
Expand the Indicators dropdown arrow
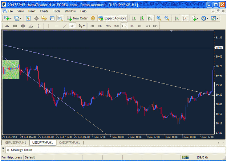pyautogui.click(x=198, y=18)
